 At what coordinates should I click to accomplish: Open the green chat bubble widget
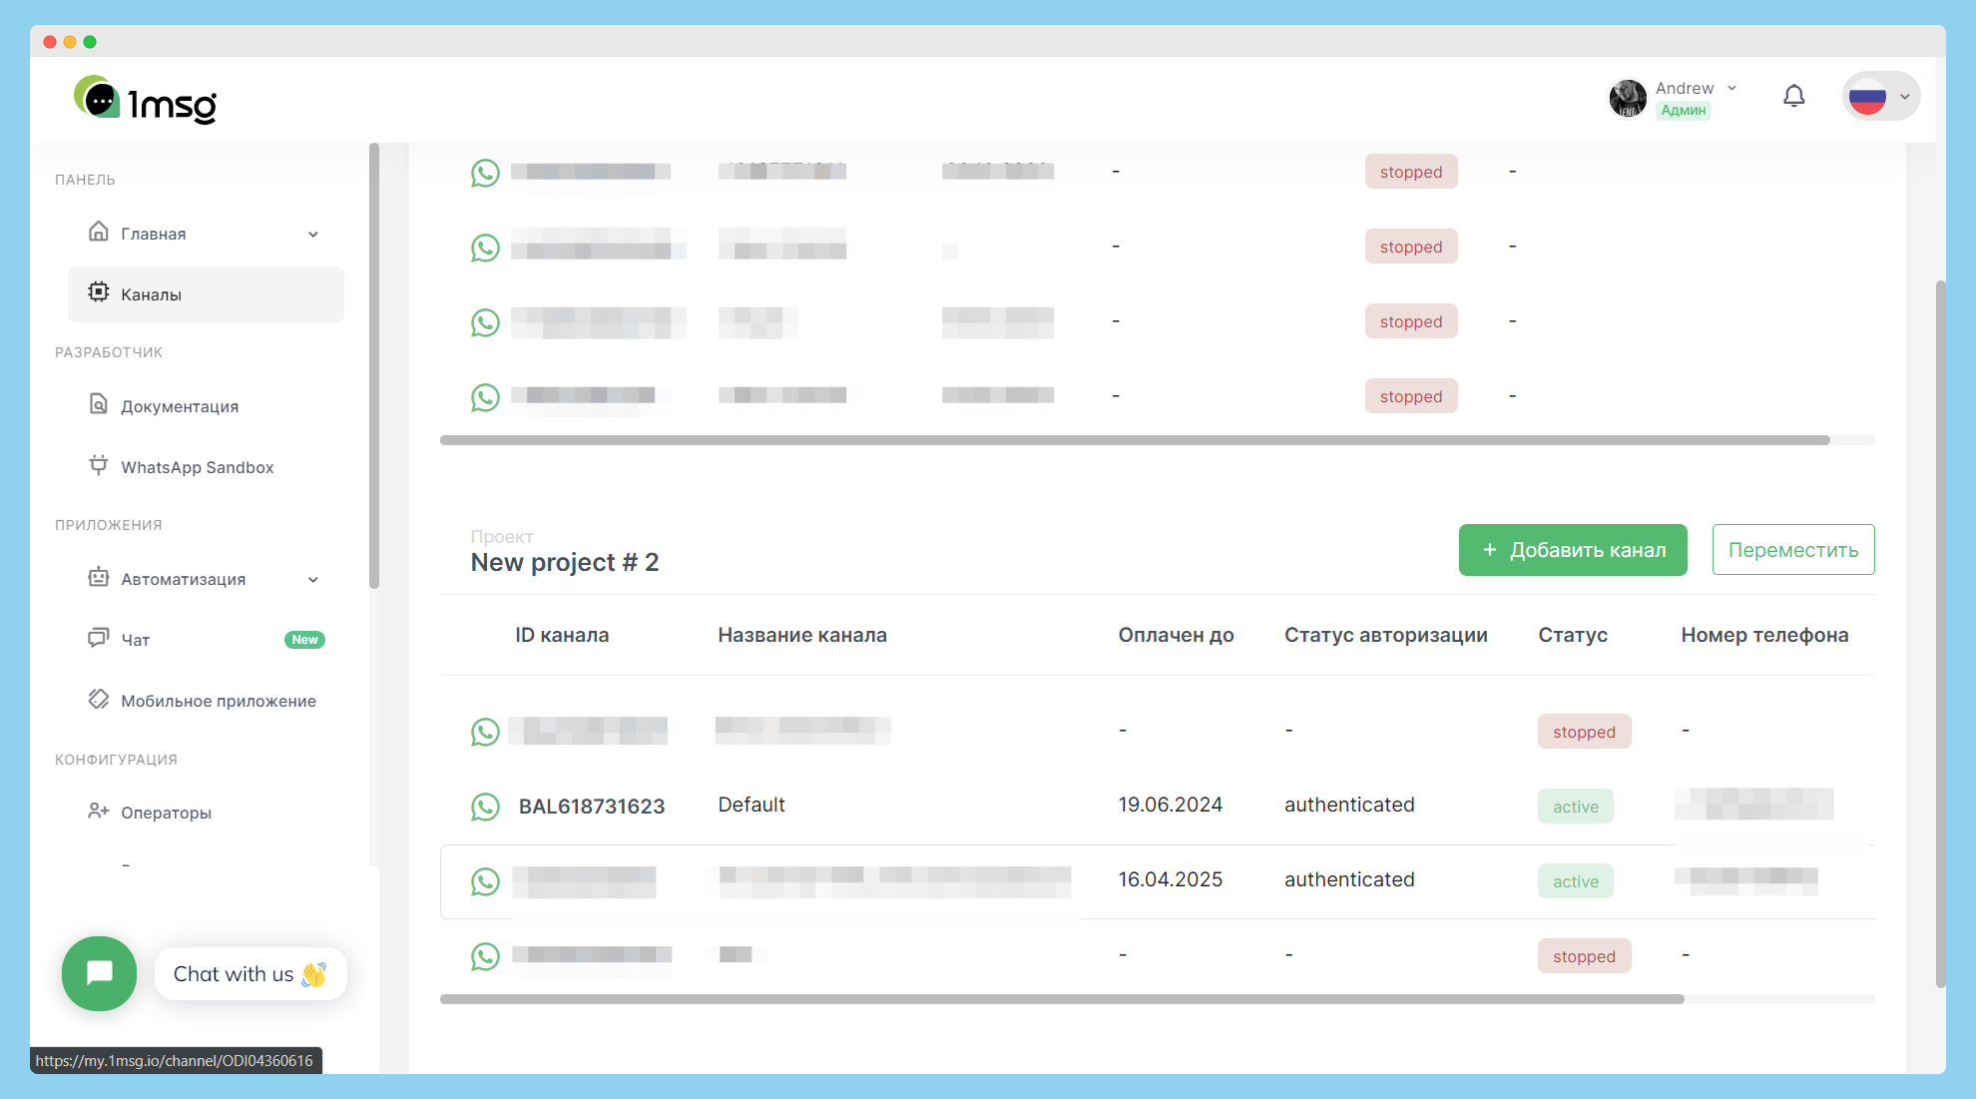pyautogui.click(x=99, y=973)
